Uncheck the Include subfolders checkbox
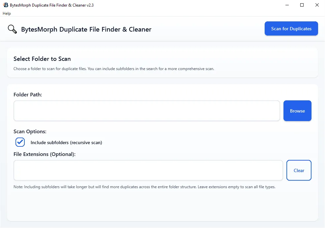The height and width of the screenshot is (228, 325). pos(20,142)
